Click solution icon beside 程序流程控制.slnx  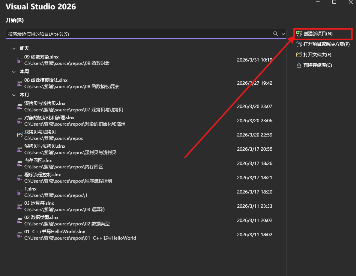point(20,178)
